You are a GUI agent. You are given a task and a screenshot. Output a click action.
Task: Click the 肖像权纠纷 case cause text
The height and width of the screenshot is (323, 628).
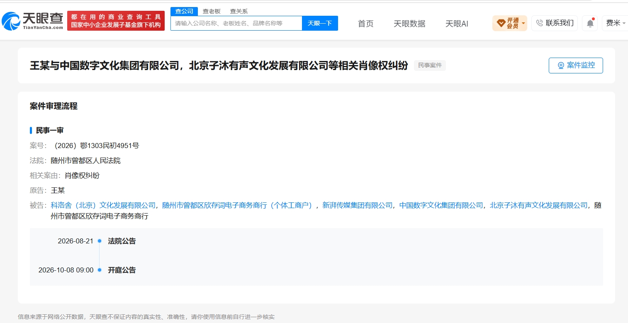click(x=82, y=175)
